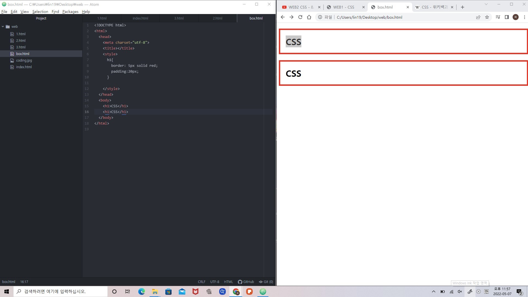Open Git (0) panel in status bar

266,282
